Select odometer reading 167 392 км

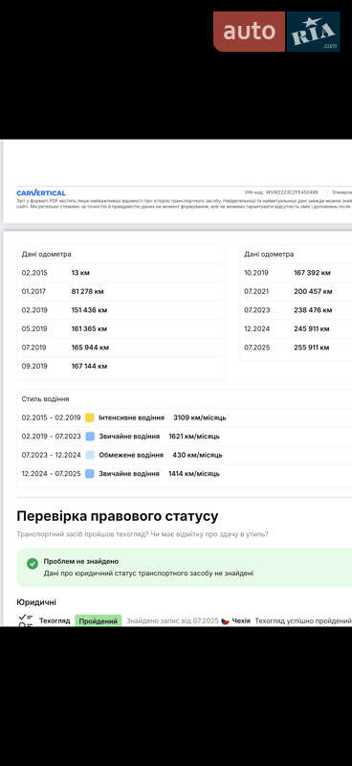click(312, 273)
